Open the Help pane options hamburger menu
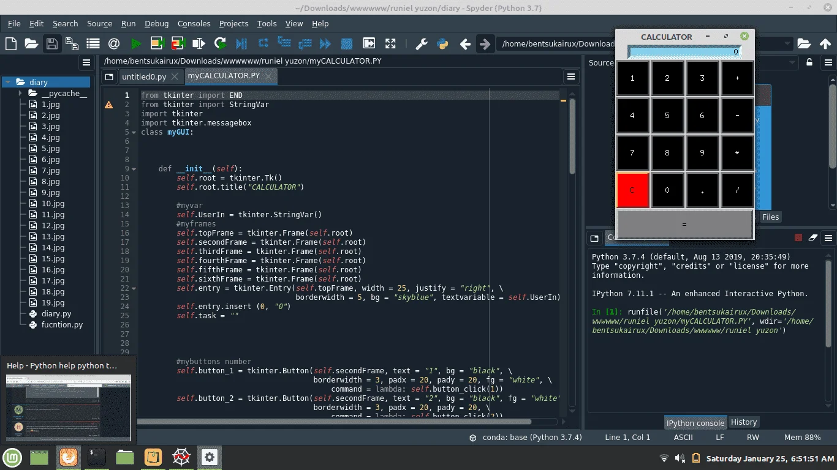The width and height of the screenshot is (837, 470). (828, 62)
